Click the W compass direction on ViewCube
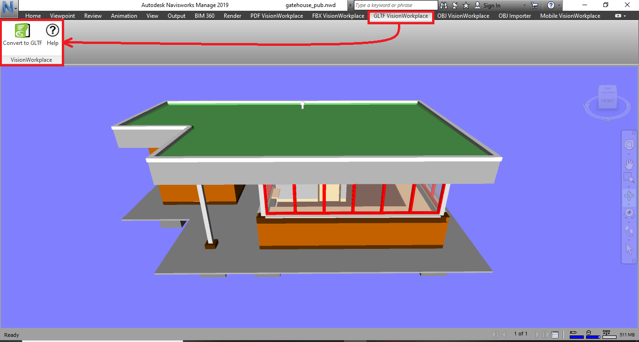 585,106
